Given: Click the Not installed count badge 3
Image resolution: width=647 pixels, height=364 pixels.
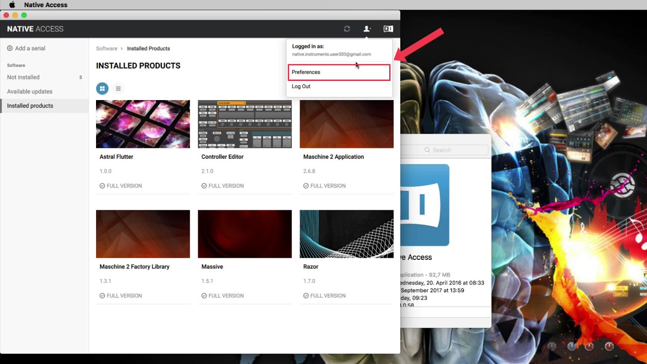Looking at the screenshot, I should click(x=80, y=77).
